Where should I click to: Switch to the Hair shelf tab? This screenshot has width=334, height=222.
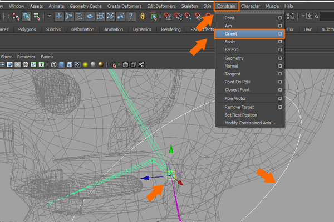click(307, 29)
